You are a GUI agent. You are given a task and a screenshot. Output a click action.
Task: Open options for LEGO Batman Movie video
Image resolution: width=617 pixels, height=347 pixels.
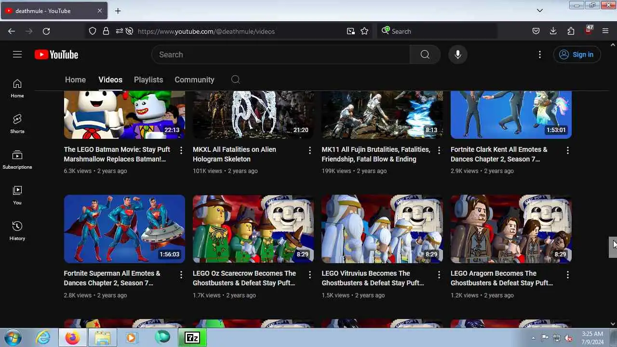[x=181, y=150]
